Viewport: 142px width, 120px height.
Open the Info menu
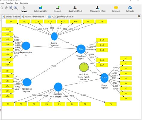click(x=16, y=3)
